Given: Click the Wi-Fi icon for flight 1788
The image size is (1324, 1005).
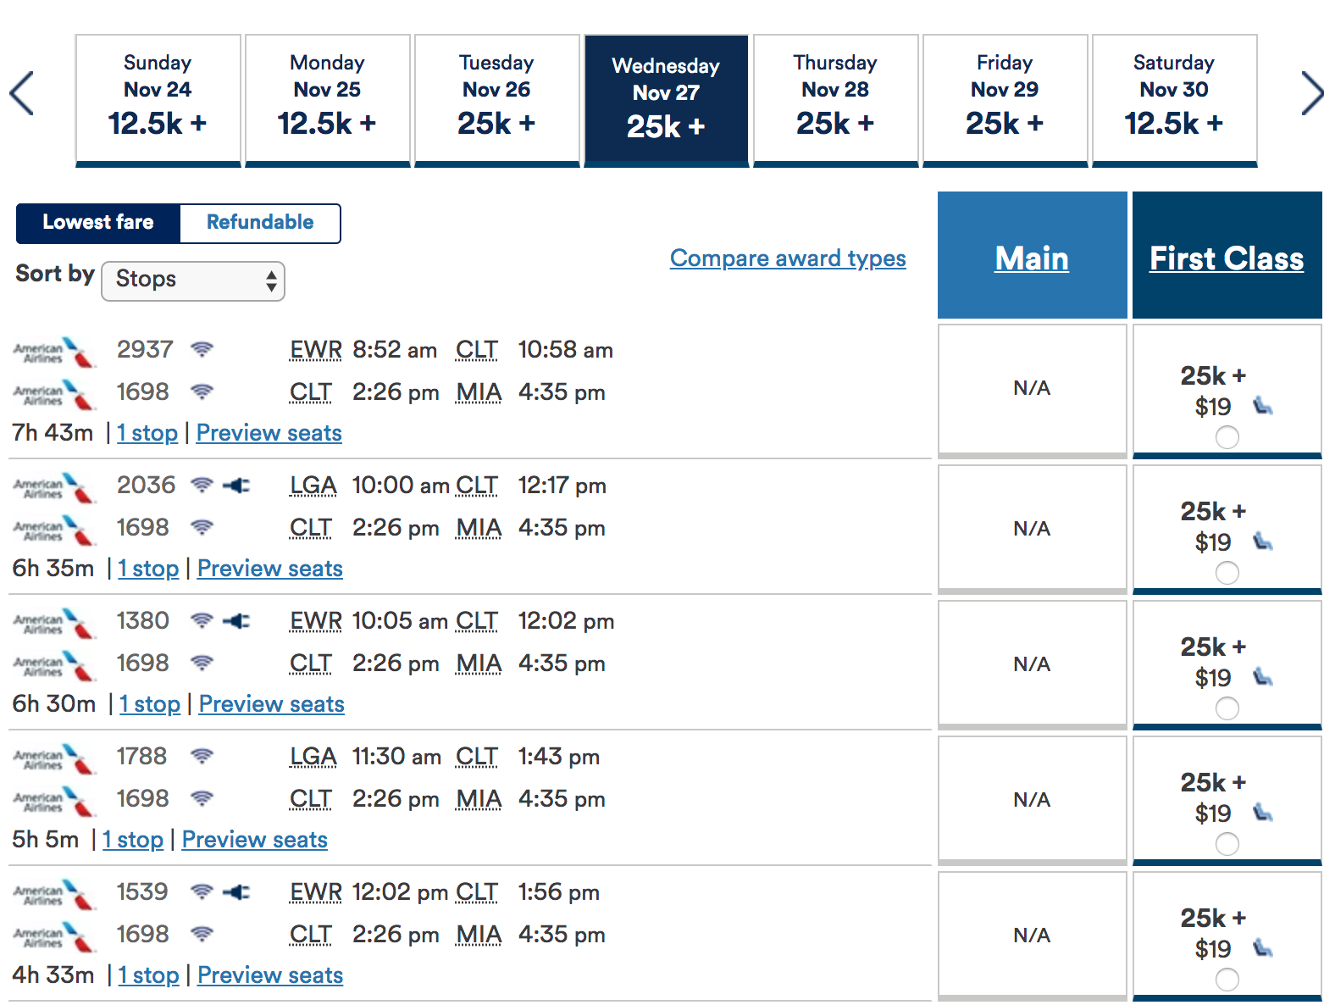Looking at the screenshot, I should click(202, 756).
